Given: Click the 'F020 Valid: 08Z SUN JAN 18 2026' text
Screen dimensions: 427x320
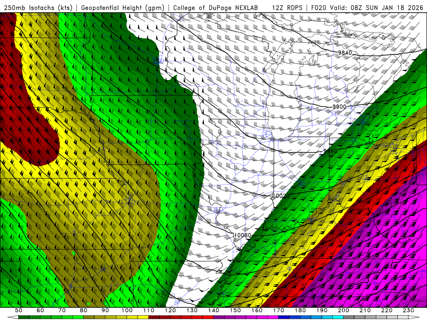Looking at the screenshot, I should [367, 7].
